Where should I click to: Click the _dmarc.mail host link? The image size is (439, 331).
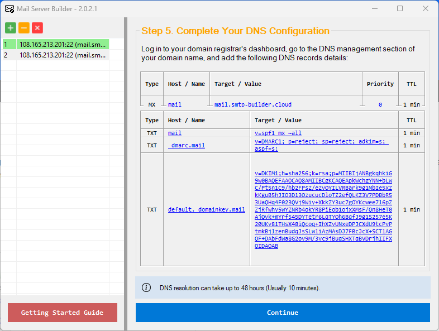[187, 145]
